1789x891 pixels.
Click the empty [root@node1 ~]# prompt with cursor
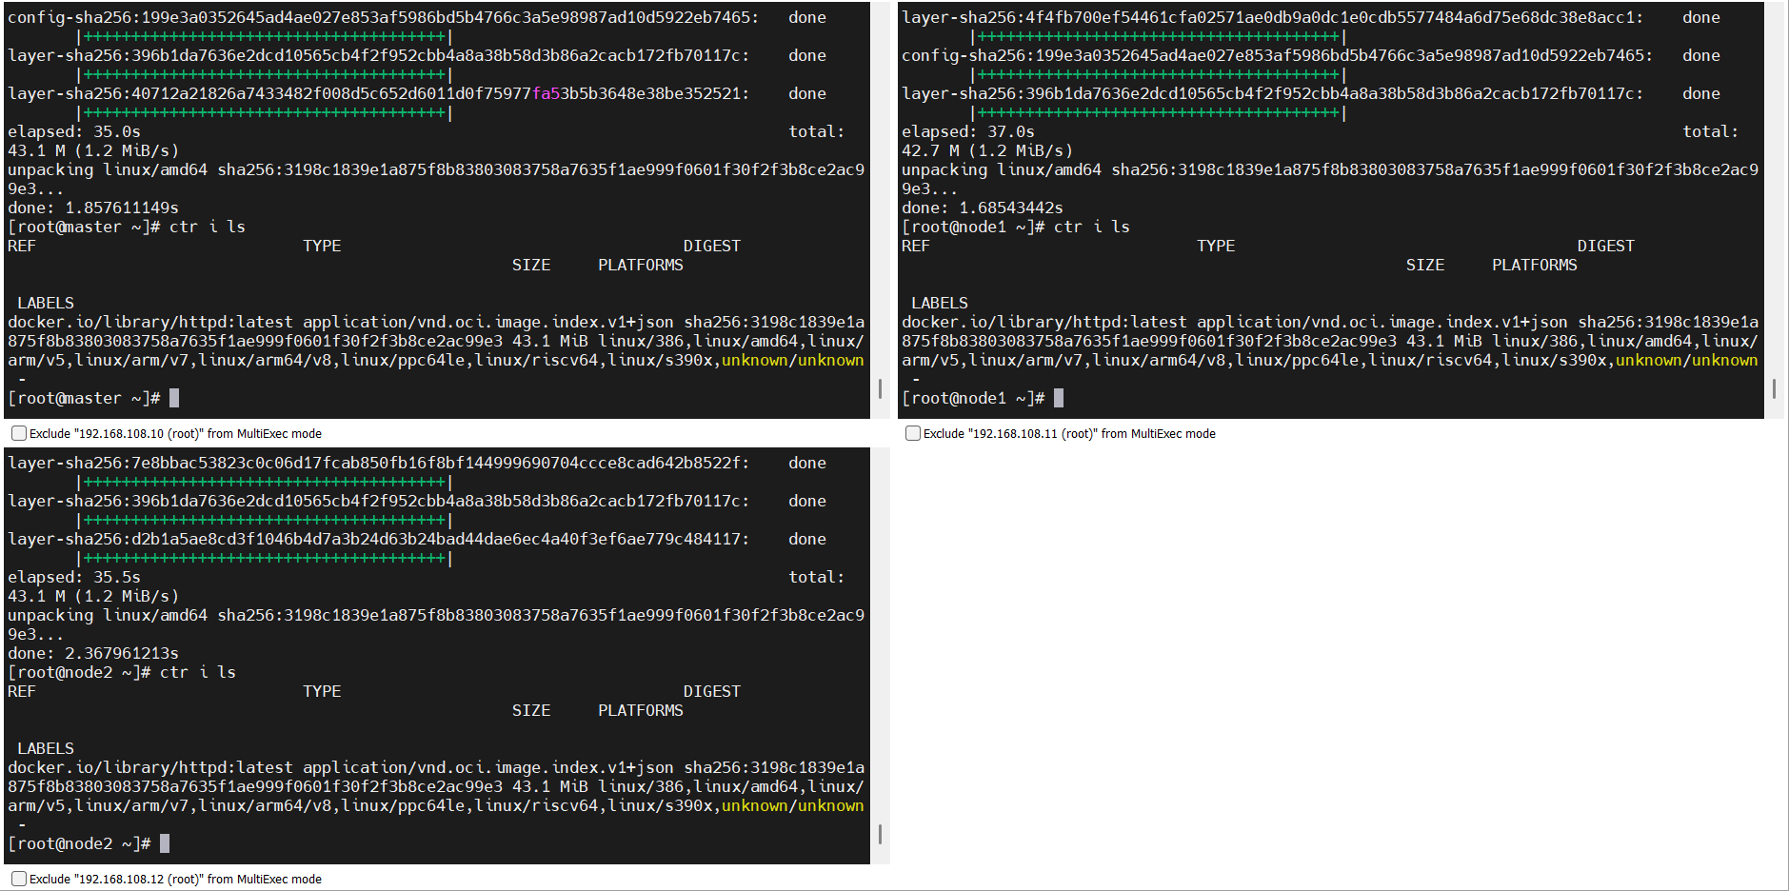point(983,398)
